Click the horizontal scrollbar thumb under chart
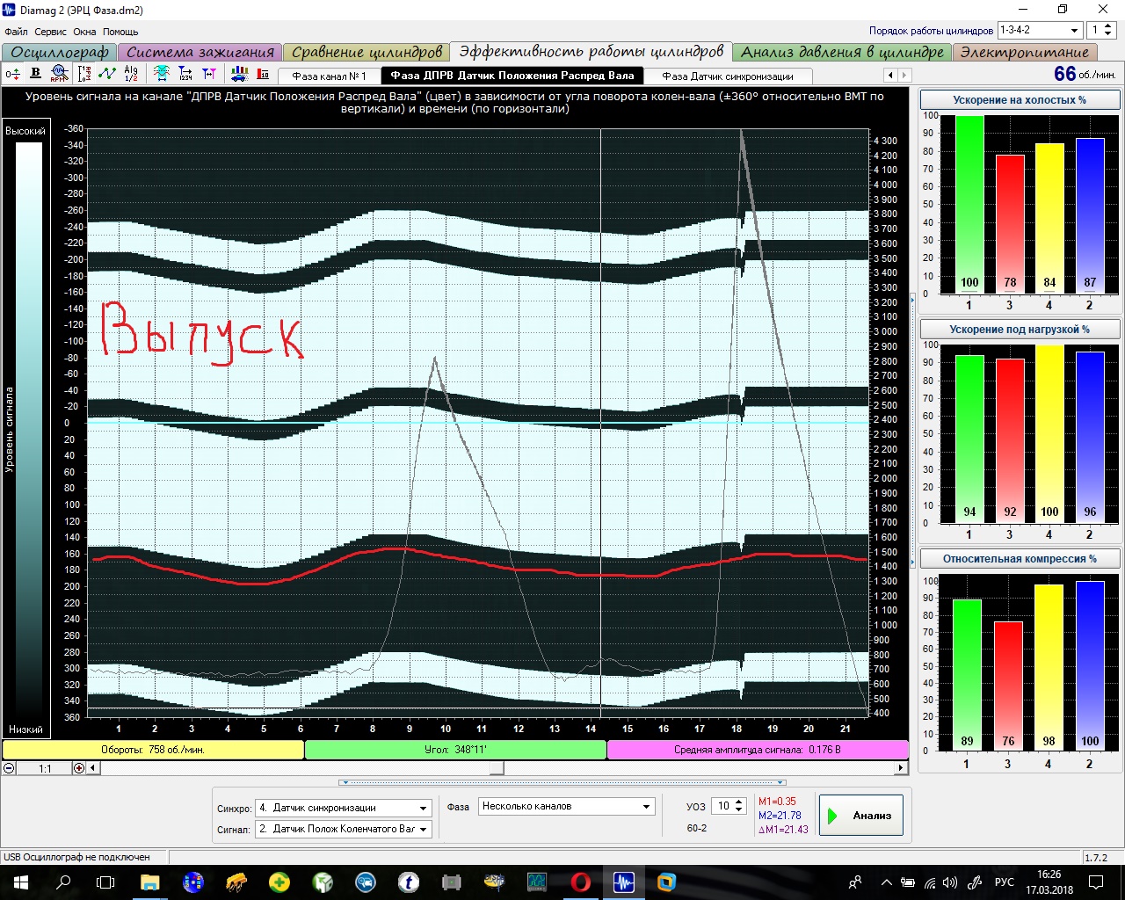The height and width of the screenshot is (900, 1125). click(497, 768)
